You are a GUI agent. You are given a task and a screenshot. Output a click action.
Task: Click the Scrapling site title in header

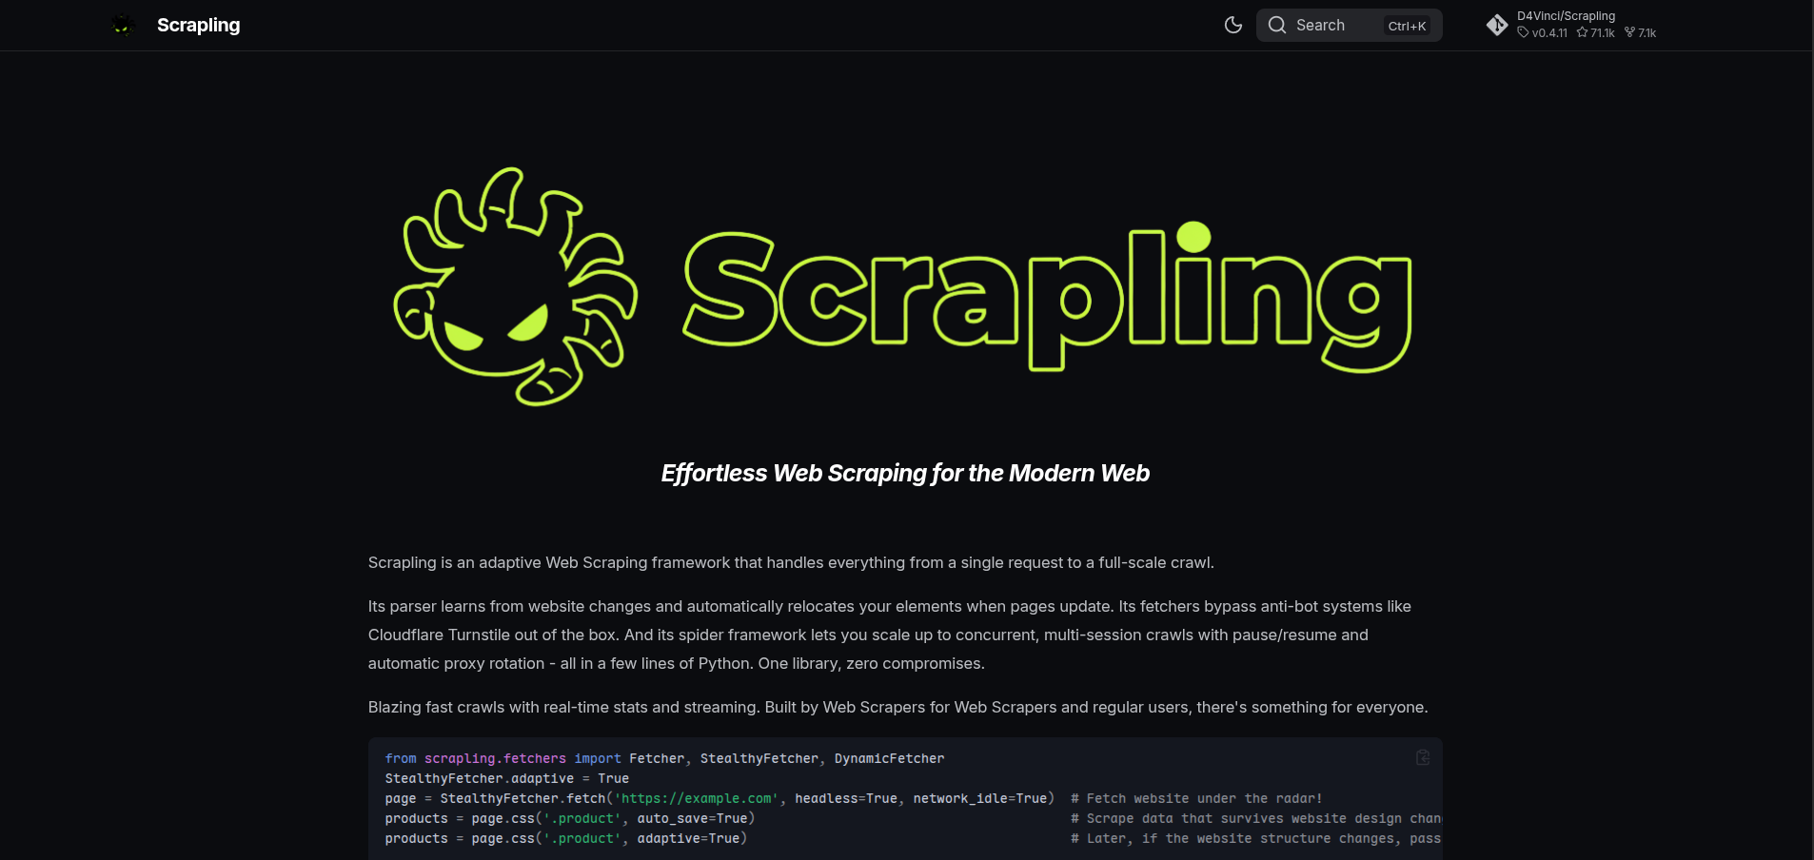(198, 25)
